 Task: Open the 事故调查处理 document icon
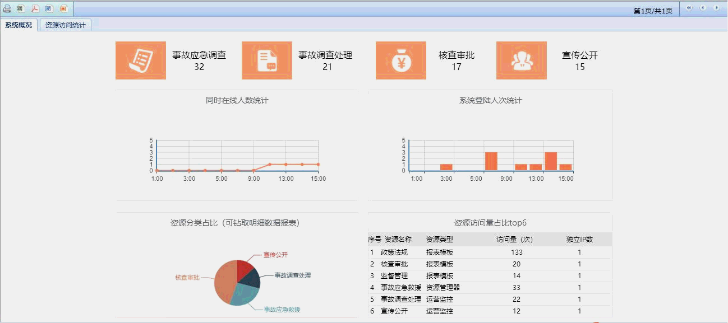click(x=267, y=60)
